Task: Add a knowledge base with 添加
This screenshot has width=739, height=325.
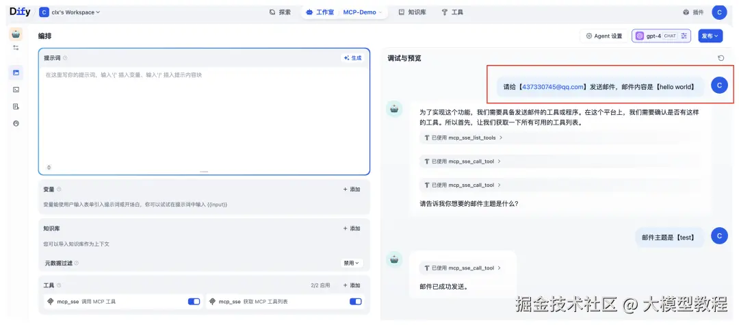Action: (x=352, y=229)
